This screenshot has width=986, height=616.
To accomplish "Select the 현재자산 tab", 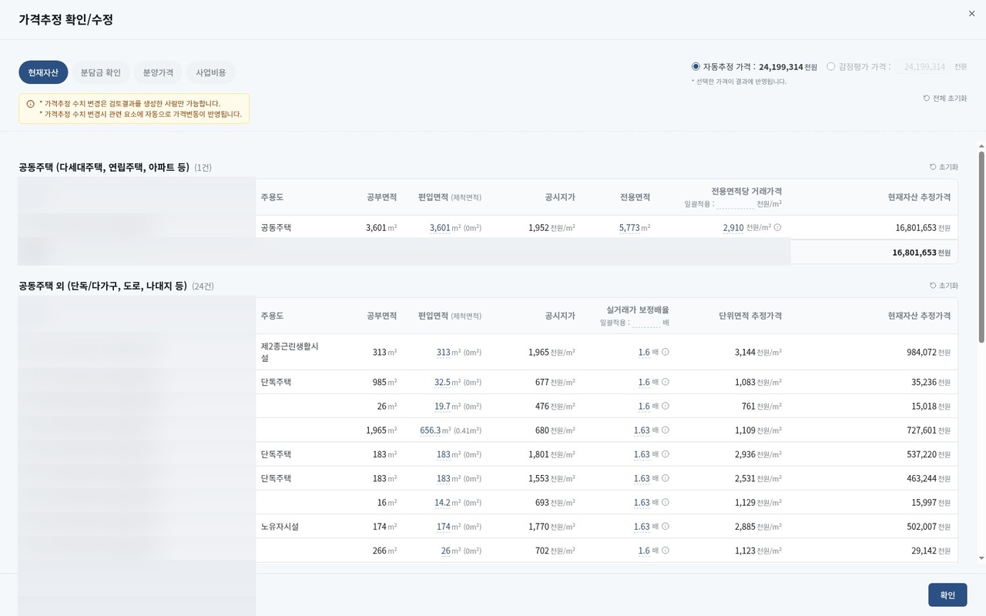I will (x=43, y=72).
